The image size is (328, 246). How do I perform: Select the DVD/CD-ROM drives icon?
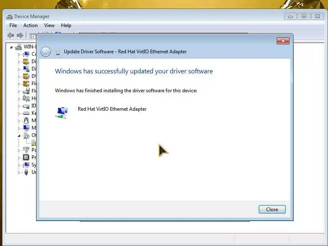26,76
